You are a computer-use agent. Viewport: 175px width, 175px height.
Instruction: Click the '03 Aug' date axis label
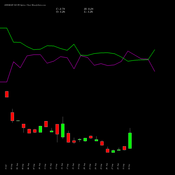pos(12,167)
